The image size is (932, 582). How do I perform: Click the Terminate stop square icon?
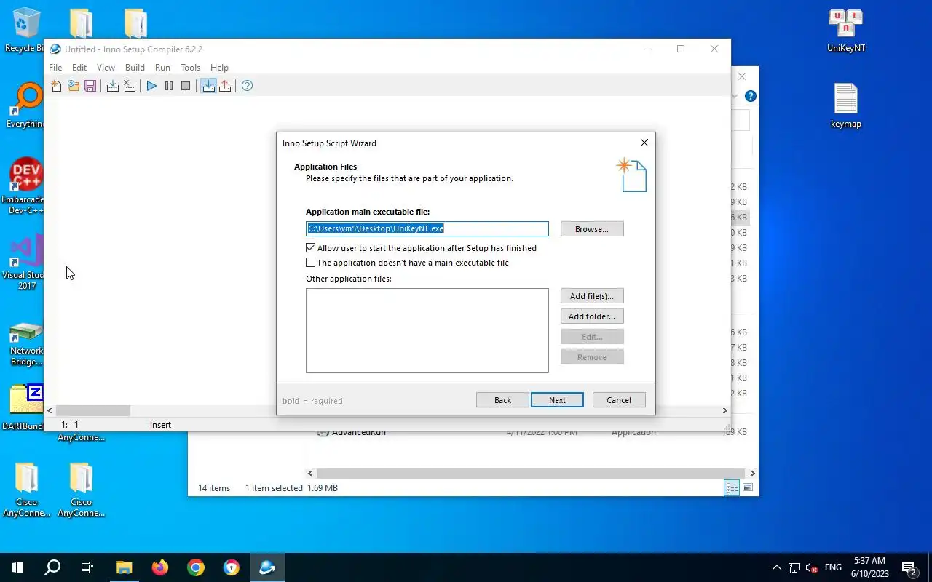coord(186,86)
